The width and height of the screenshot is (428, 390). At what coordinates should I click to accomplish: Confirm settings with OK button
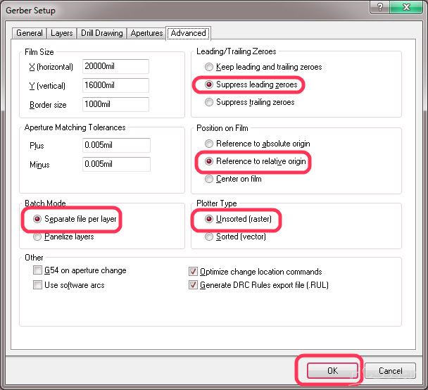pyautogui.click(x=332, y=370)
